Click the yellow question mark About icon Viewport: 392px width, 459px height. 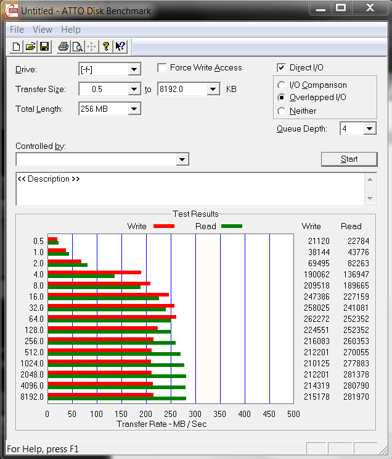coord(106,46)
